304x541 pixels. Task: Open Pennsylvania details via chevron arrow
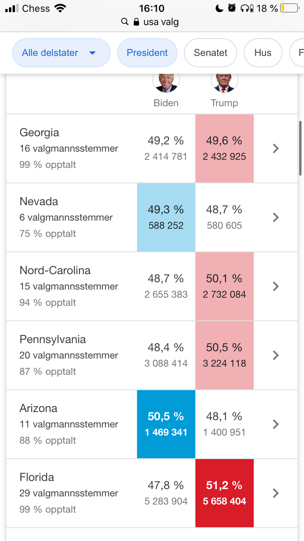(276, 355)
